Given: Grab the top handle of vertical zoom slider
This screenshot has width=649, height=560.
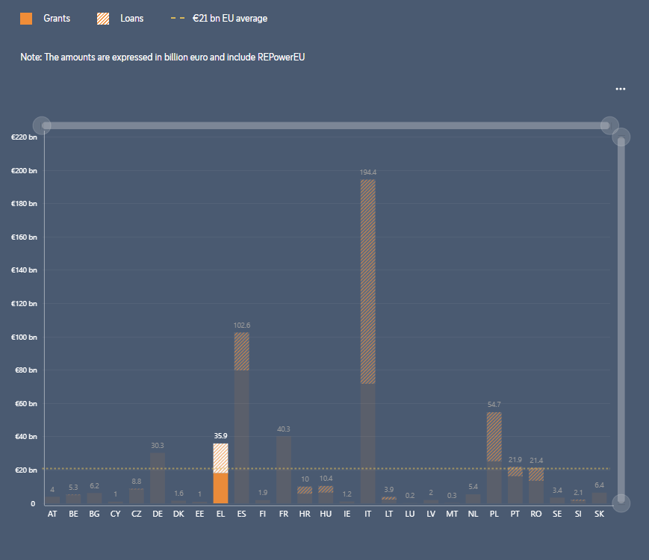Looking at the screenshot, I should coord(621,137).
